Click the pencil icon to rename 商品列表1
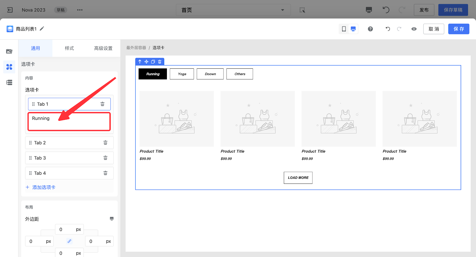 (42, 29)
